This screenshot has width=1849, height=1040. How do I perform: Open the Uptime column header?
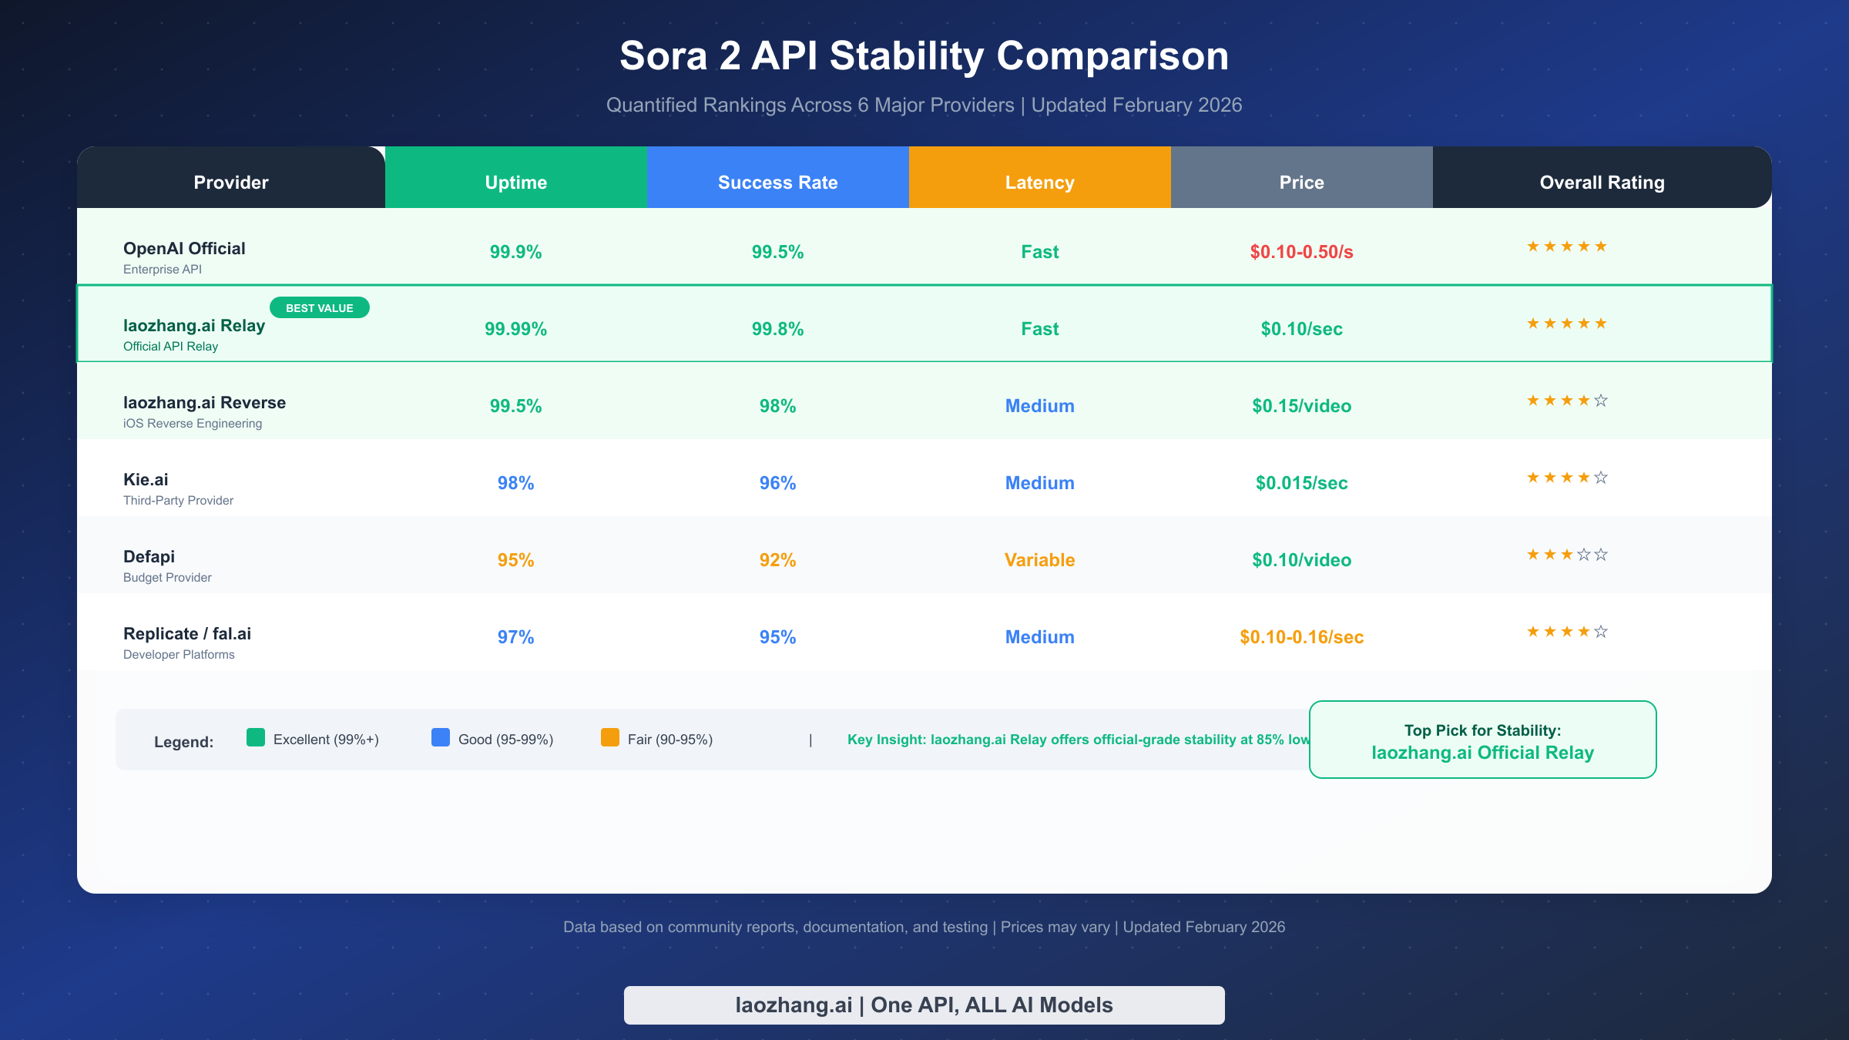click(515, 182)
